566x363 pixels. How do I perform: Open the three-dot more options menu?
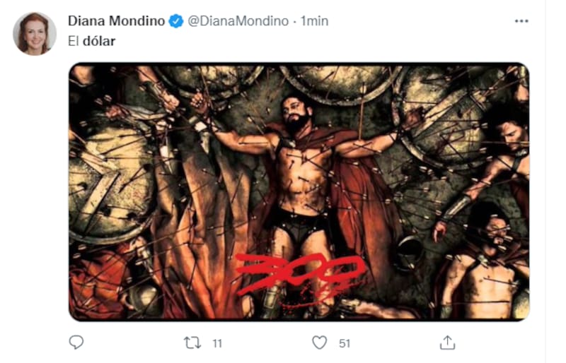[521, 21]
